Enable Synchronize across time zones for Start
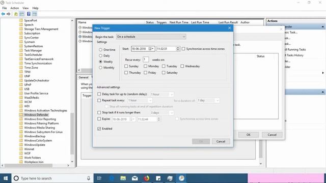 (183, 49)
